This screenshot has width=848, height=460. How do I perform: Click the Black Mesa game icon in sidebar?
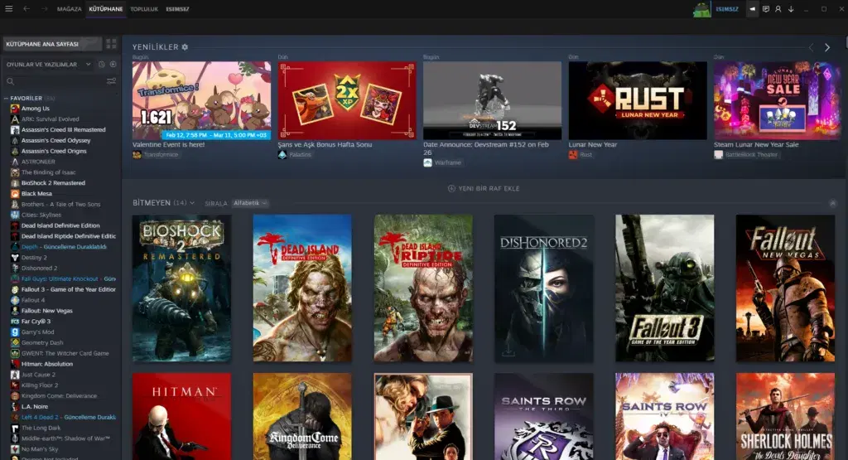point(15,193)
